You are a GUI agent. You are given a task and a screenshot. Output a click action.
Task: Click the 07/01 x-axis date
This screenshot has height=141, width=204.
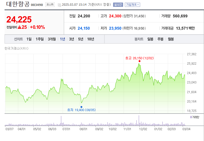point(66,129)
